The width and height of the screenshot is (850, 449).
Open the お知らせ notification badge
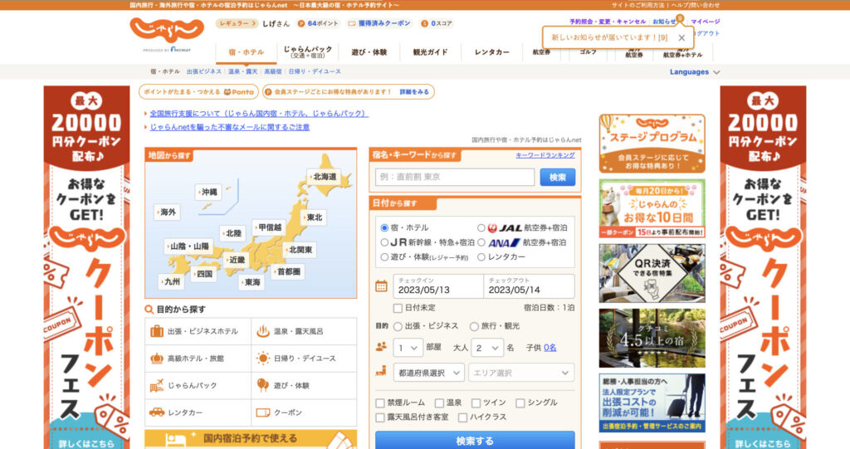point(679,18)
